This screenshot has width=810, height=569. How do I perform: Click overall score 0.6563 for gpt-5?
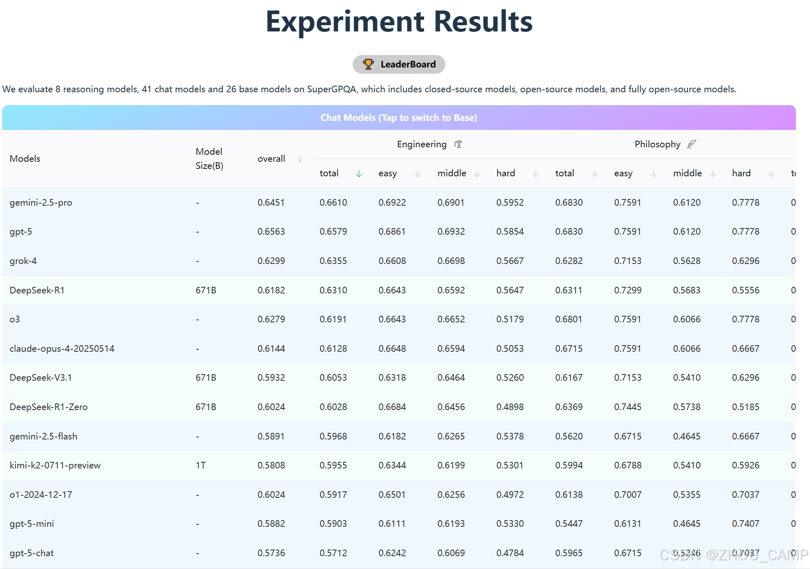(x=271, y=231)
